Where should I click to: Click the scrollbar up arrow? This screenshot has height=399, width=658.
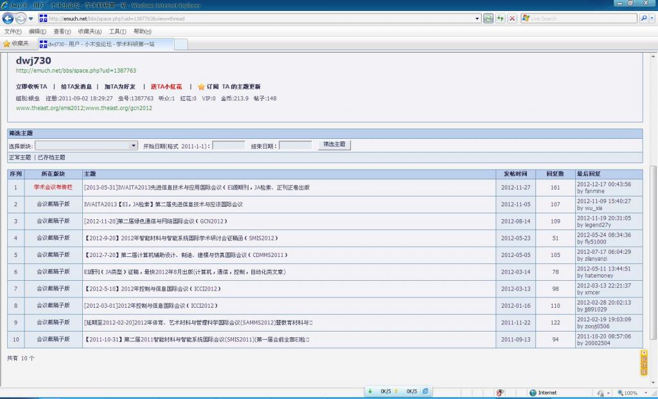coord(653,57)
